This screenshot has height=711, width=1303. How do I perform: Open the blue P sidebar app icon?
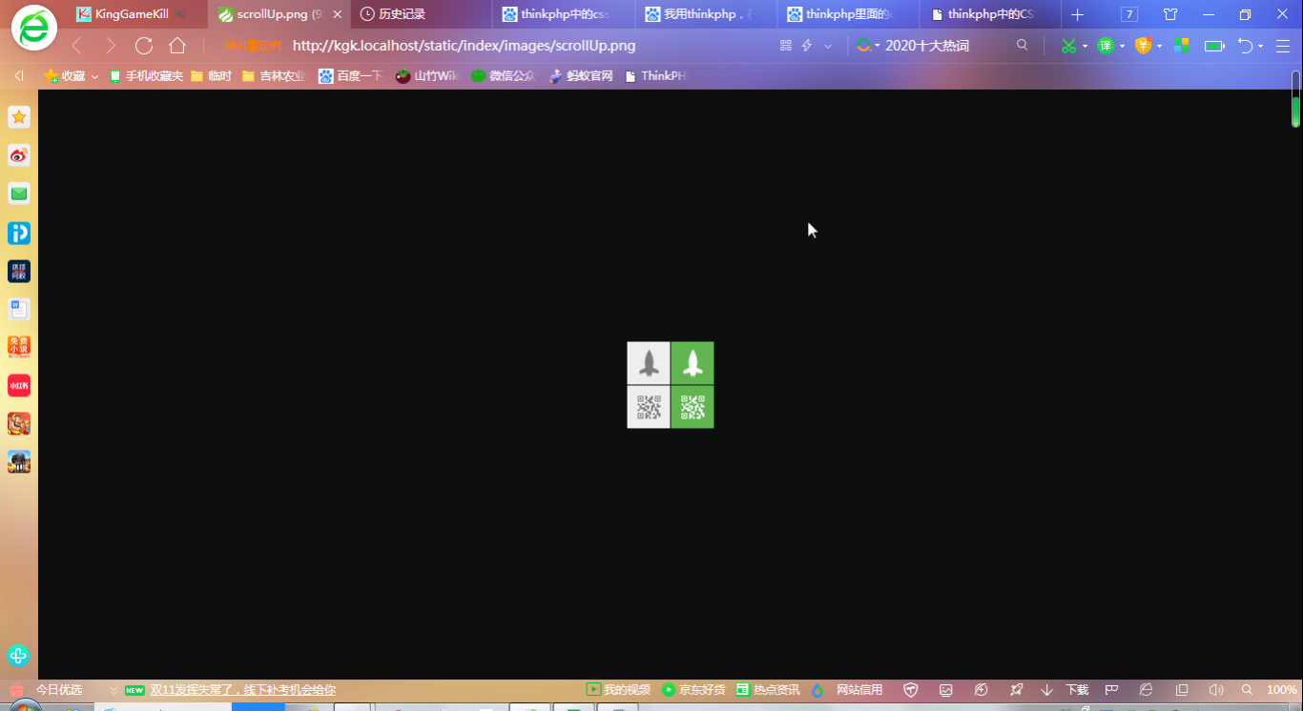pyautogui.click(x=19, y=233)
